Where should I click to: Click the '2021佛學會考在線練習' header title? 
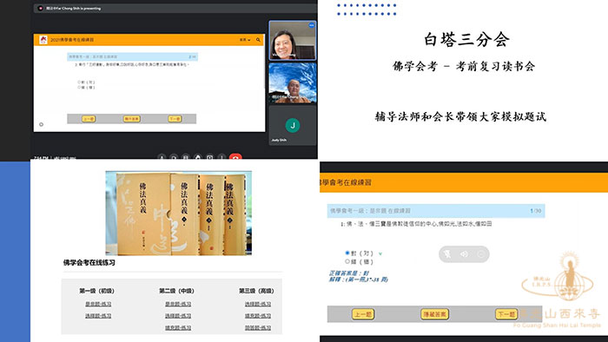tap(72, 40)
